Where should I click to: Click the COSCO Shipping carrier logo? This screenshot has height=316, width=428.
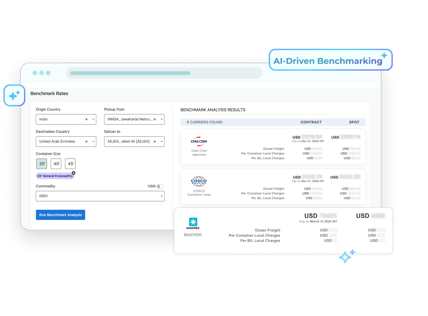(199, 181)
